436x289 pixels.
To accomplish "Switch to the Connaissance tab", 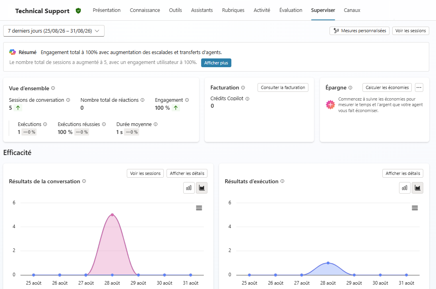I will pos(145,10).
